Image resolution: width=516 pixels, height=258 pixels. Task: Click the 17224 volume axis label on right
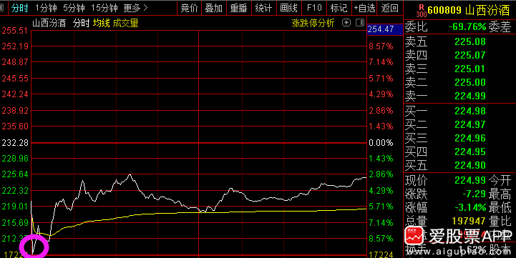tap(381, 254)
